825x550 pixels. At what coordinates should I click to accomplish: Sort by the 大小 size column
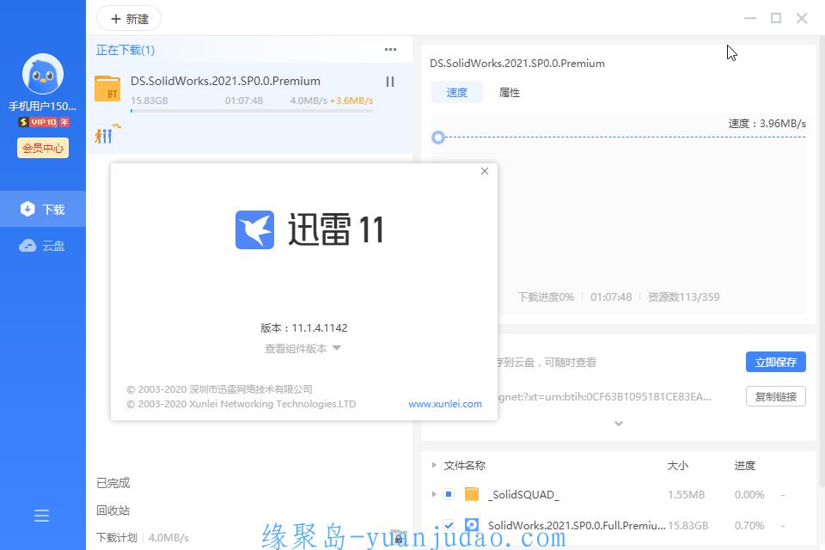[678, 465]
